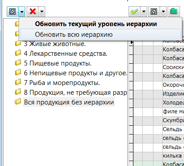Screen dimensions: 184x166
Task: Click open folder icon of 'Вся продукция'
Action: pyautogui.click(x=18, y=102)
